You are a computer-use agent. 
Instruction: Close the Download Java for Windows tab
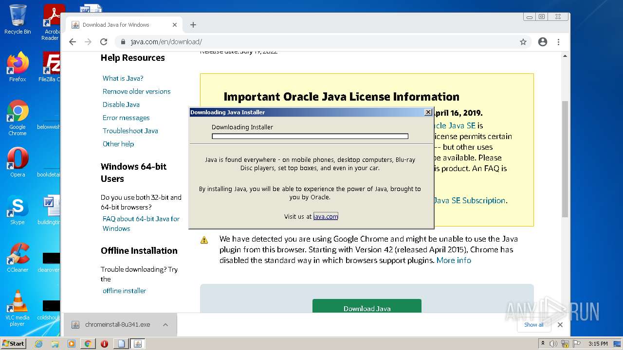pos(175,25)
